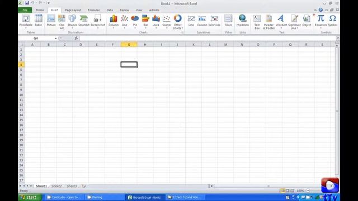Open the Shapes gallery
Image resolution: width=358 pixels, height=201 pixels.
coord(72,21)
